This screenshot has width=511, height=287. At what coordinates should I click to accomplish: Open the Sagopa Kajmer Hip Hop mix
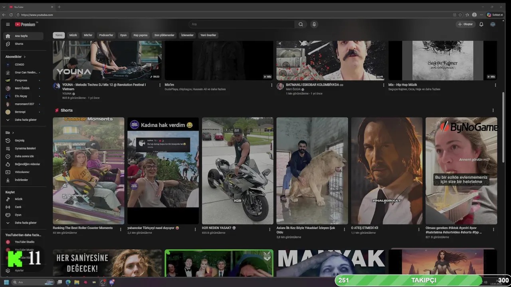(443, 61)
